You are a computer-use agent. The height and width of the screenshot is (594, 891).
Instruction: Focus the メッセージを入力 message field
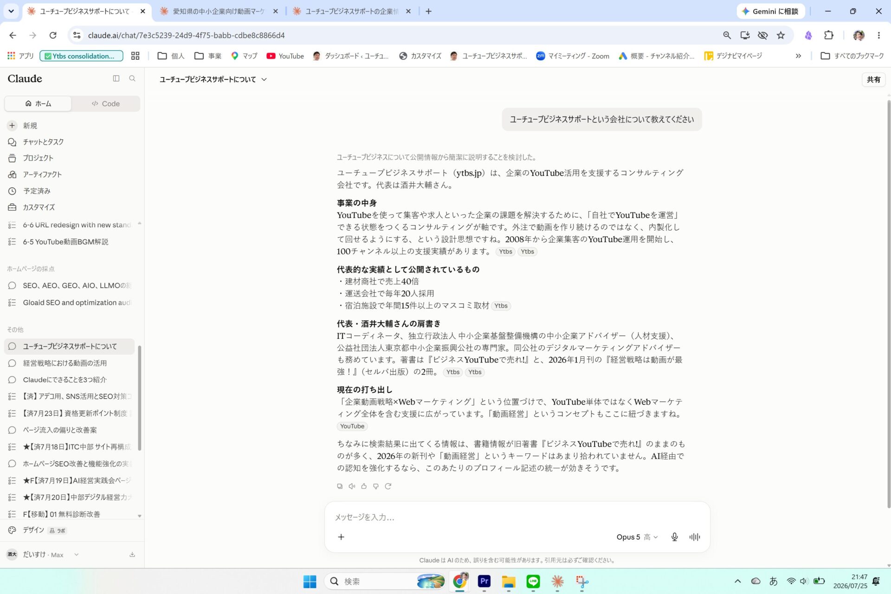(x=517, y=517)
